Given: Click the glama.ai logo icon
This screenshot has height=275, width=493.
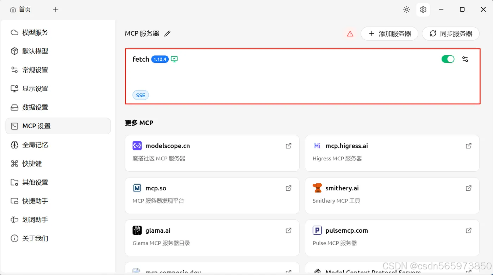Looking at the screenshot, I should click(x=137, y=230).
